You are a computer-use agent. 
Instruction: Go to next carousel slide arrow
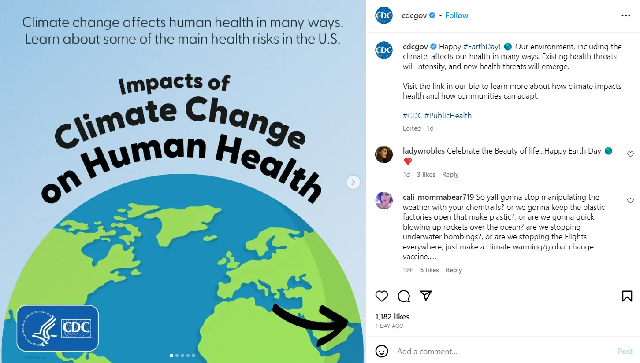[x=353, y=182]
